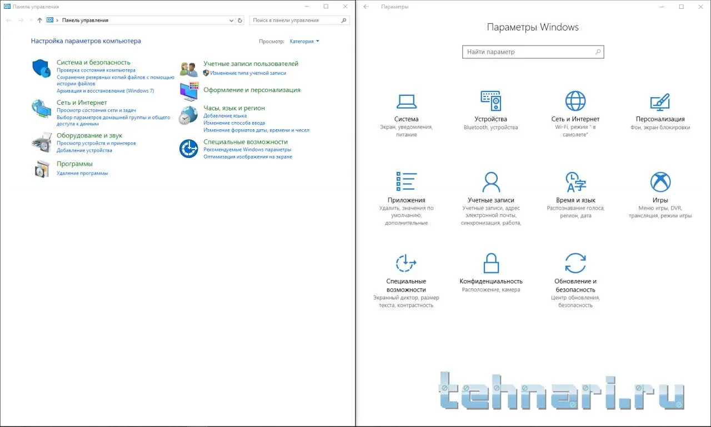This screenshot has width=711, height=427.
Task: Click Сохранение резервных копий файлов link
Action: point(116,81)
